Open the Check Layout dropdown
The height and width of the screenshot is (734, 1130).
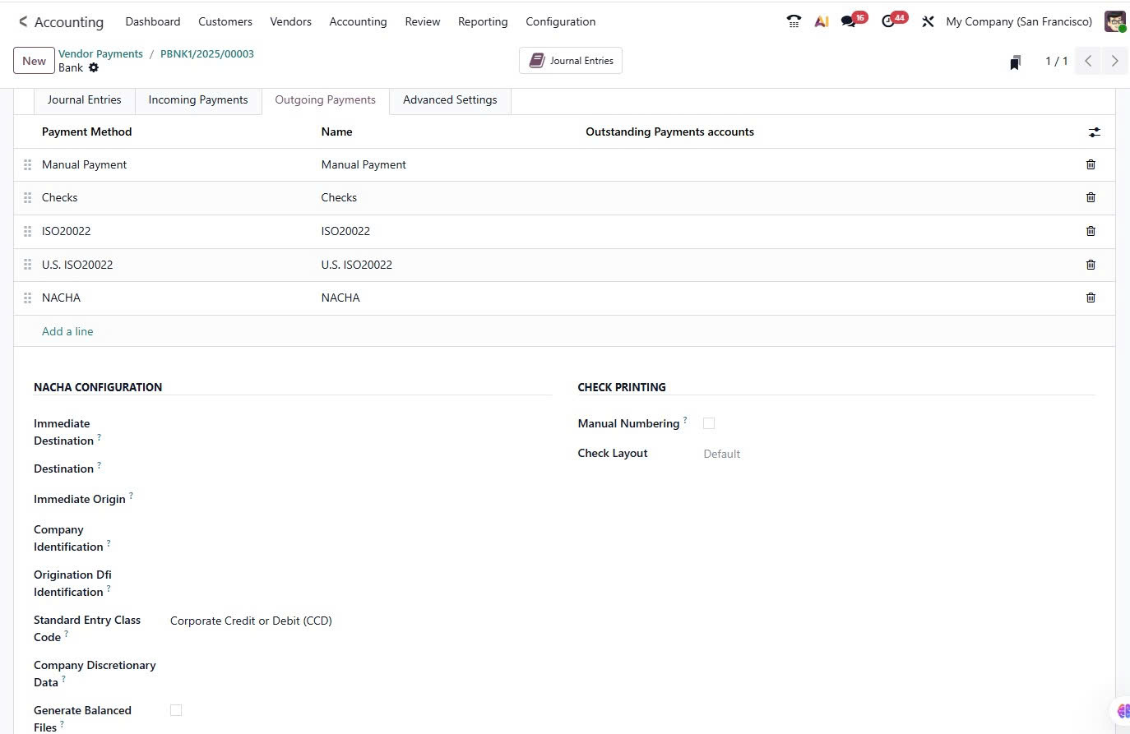896,454
